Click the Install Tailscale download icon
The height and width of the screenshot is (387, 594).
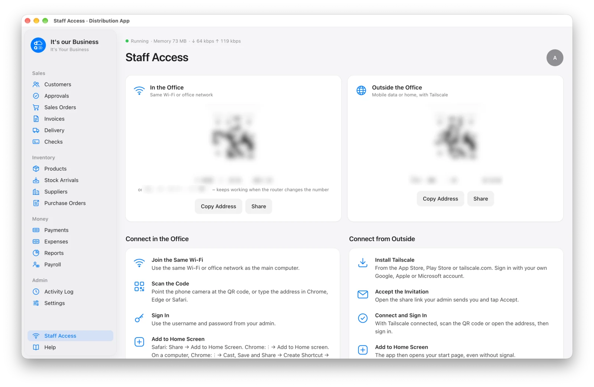[363, 263]
